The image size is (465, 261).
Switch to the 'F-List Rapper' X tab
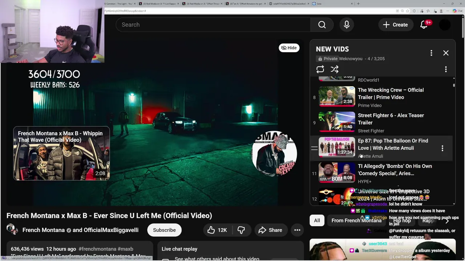[x=159, y=4]
